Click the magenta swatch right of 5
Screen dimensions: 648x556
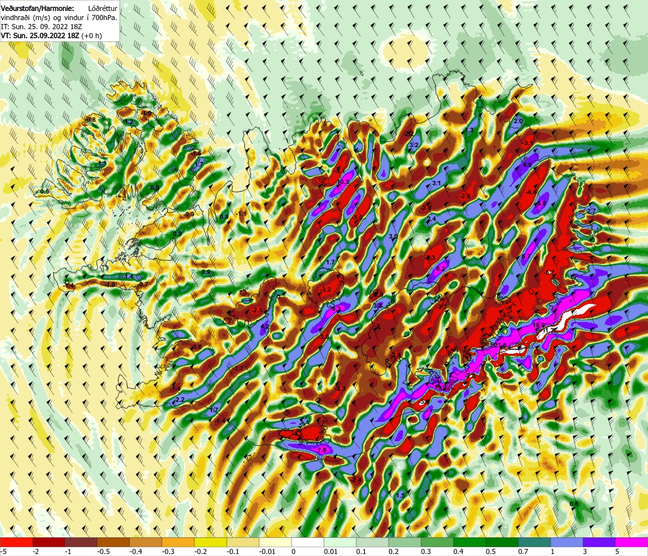pos(632,542)
